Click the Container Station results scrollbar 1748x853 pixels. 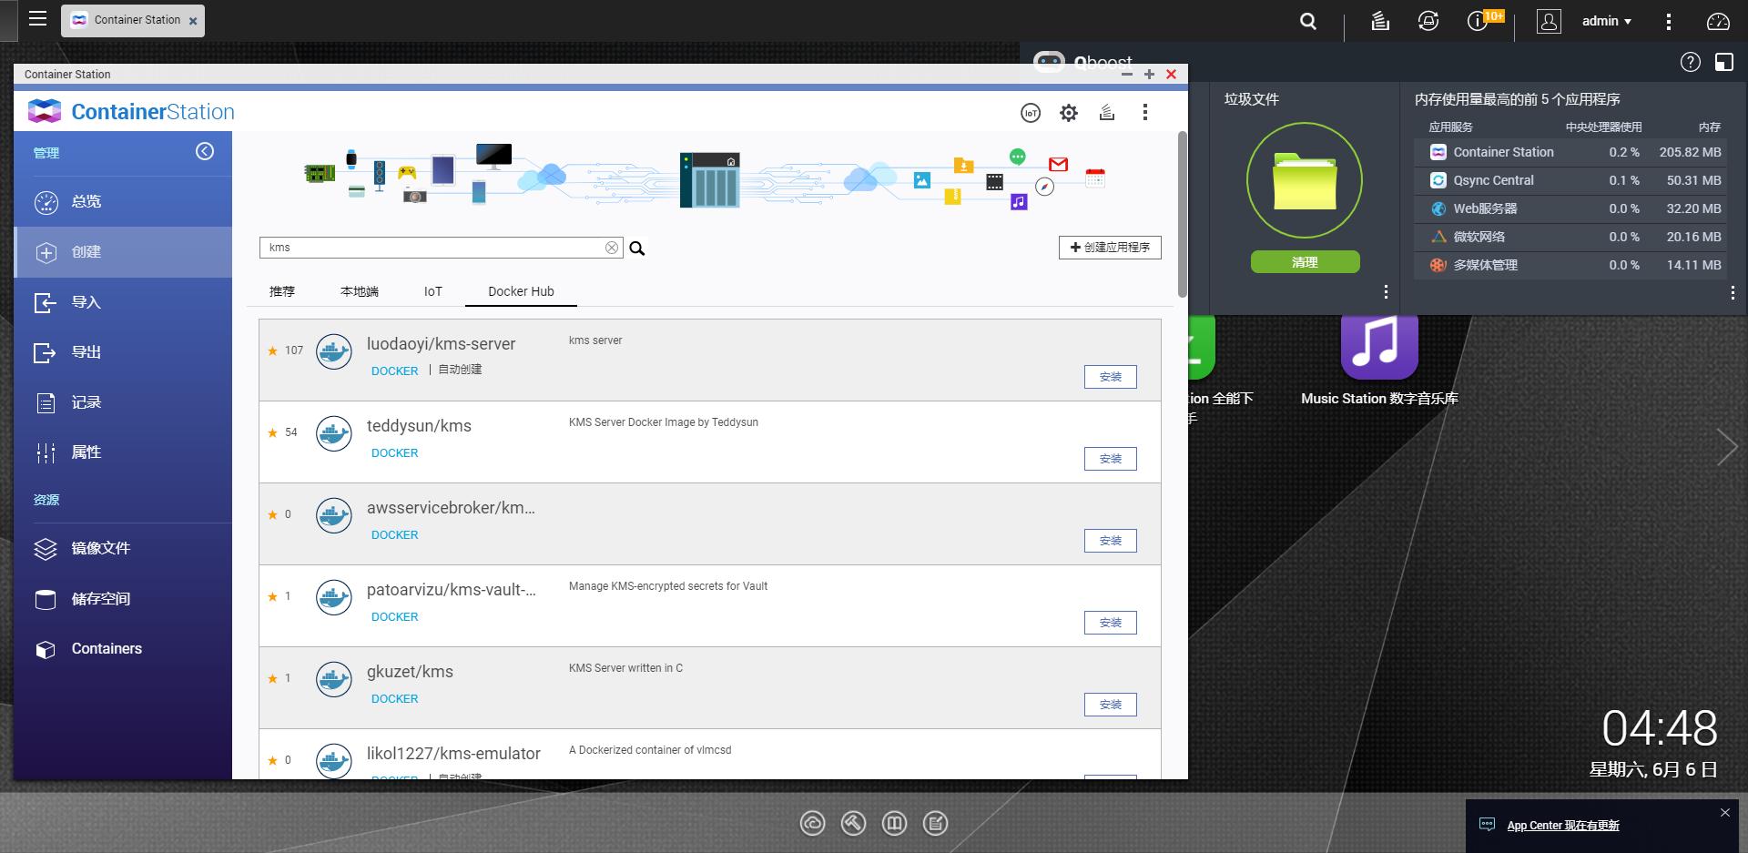pos(1183,214)
